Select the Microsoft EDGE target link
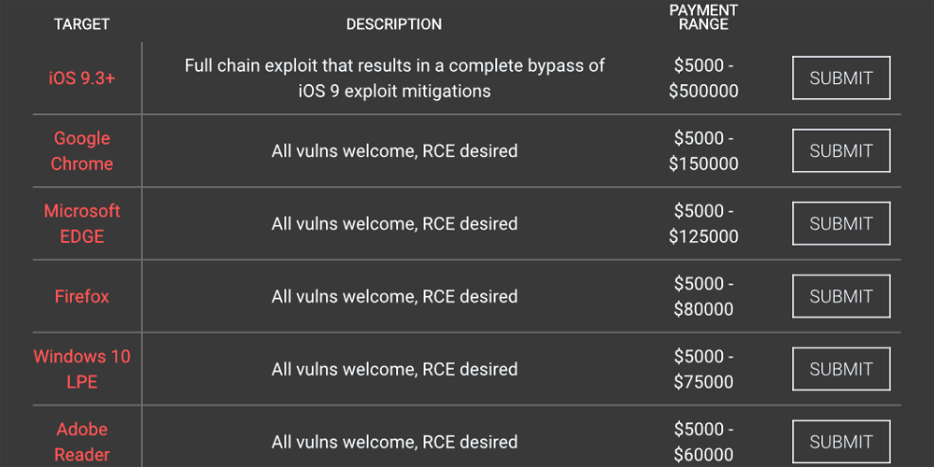 tap(82, 224)
